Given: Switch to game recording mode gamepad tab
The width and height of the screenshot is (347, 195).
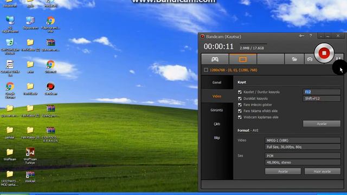Looking at the screenshot, I should tap(215, 59).
